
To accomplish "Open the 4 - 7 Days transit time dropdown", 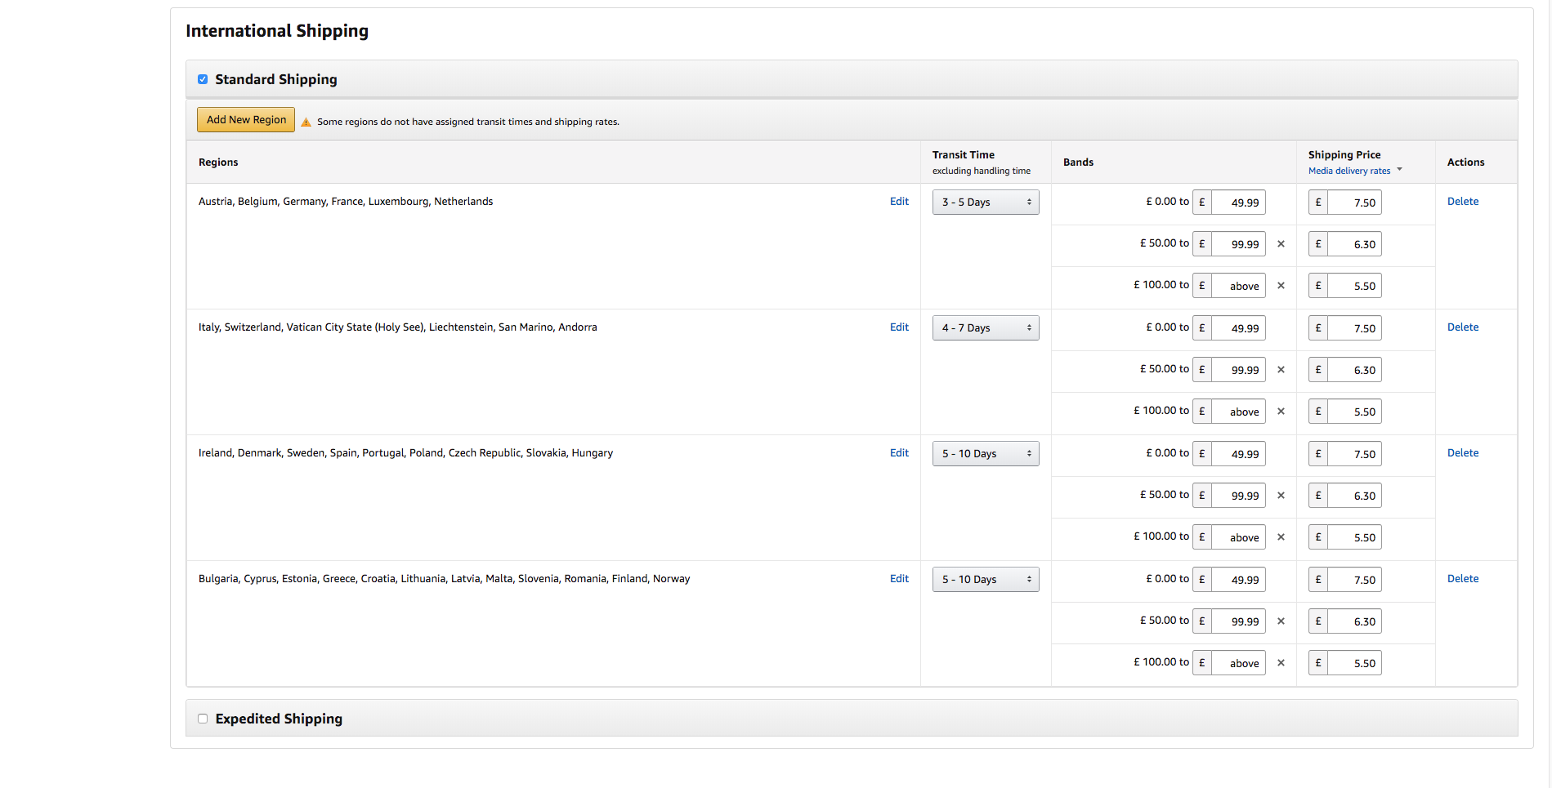I will pos(986,328).
